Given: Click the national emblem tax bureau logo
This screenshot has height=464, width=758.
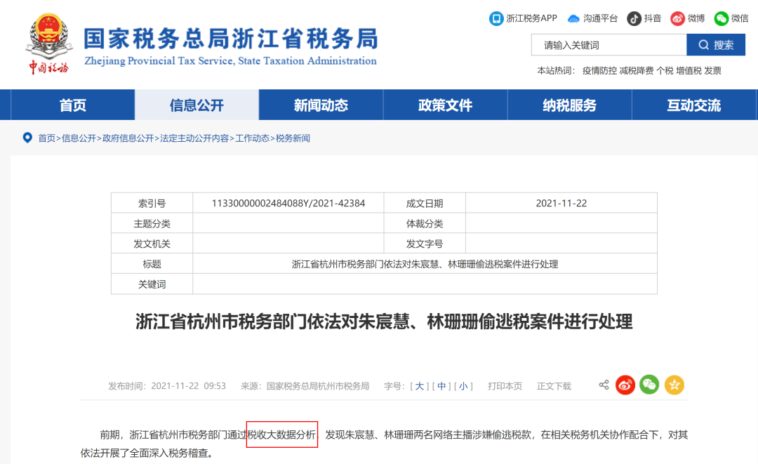Looking at the screenshot, I should click(x=48, y=39).
